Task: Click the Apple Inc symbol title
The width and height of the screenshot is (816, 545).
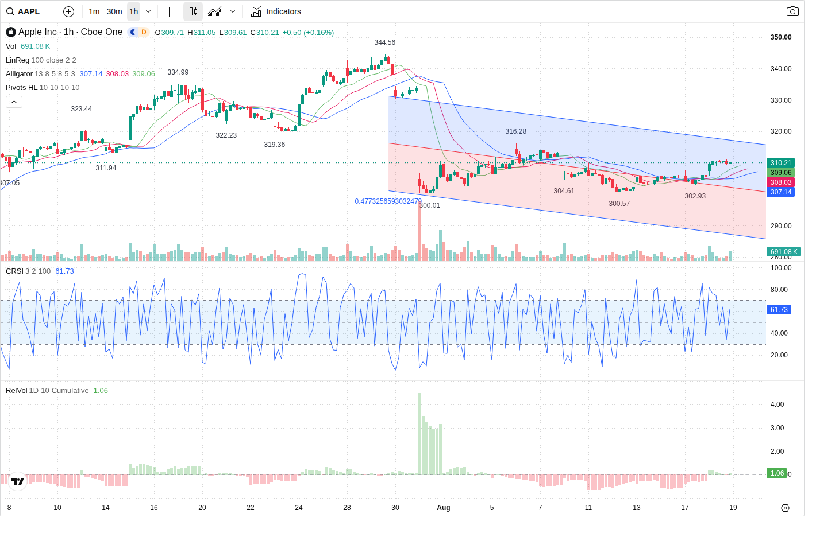Action: pyautogui.click(x=70, y=32)
